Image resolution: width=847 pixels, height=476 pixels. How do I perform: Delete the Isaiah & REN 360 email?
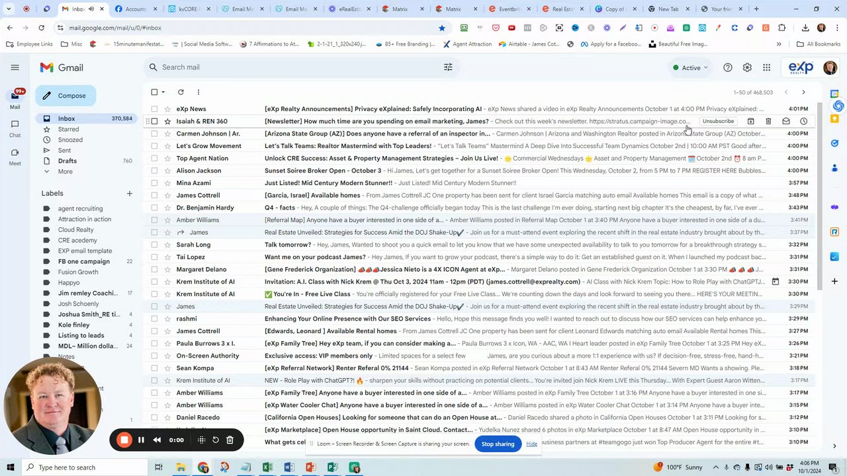[768, 122]
